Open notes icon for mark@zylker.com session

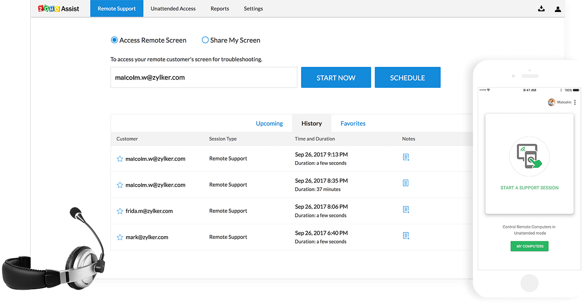click(x=406, y=235)
